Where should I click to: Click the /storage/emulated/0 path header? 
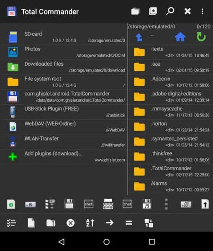[151, 27]
